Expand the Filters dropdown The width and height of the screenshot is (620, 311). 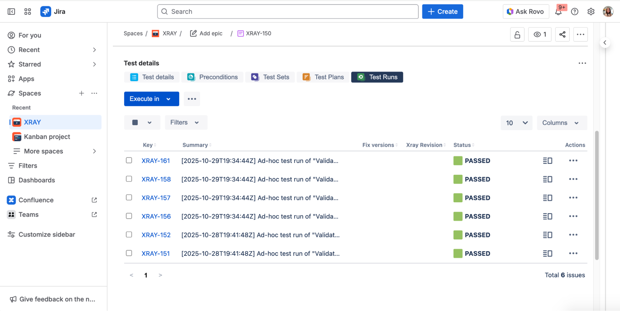(x=186, y=123)
